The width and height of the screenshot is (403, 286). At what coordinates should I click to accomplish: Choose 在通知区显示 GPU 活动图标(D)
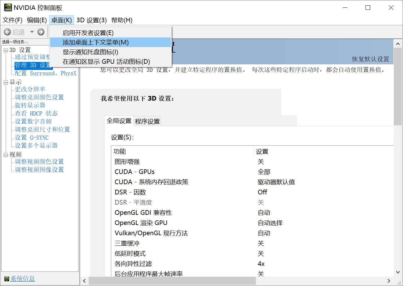[111, 62]
